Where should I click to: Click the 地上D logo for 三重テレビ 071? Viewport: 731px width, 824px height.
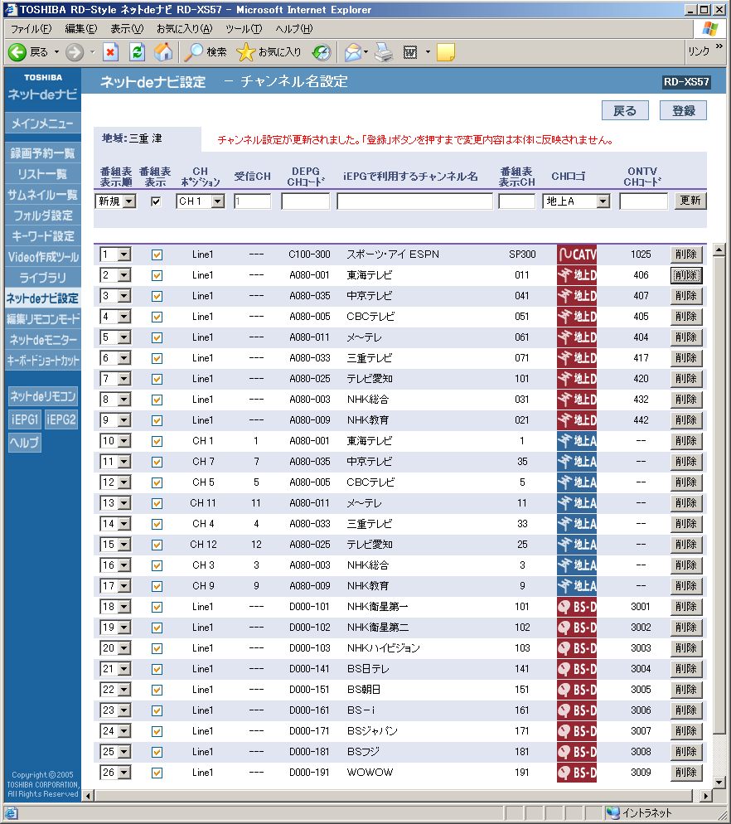coord(577,358)
